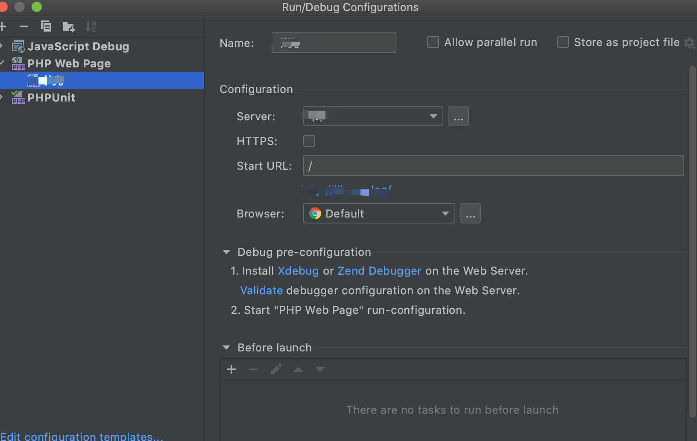Screen dimensions: 697x441
Task: Click the 'Before launch' heading text
Action: coord(275,348)
